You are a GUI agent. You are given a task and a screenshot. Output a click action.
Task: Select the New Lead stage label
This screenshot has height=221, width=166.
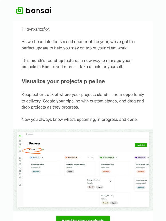35,158
